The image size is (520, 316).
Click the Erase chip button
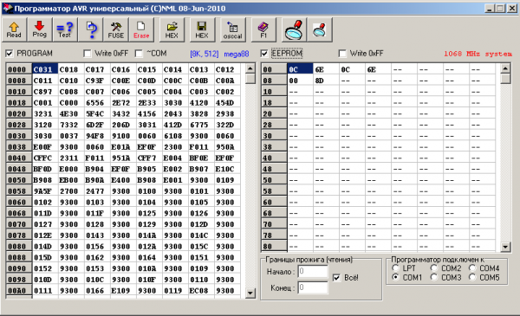click(x=141, y=29)
